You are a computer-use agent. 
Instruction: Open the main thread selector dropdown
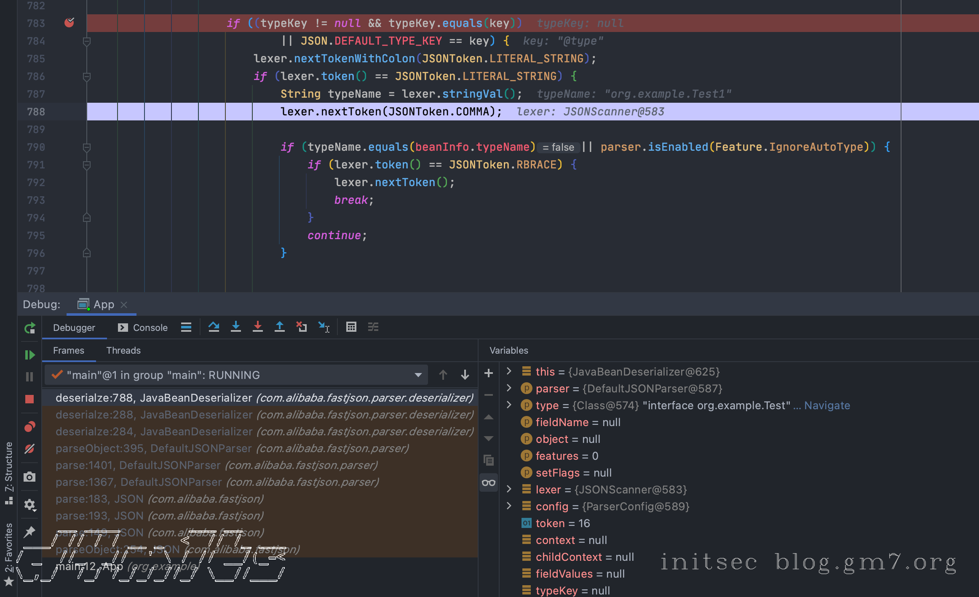click(418, 375)
